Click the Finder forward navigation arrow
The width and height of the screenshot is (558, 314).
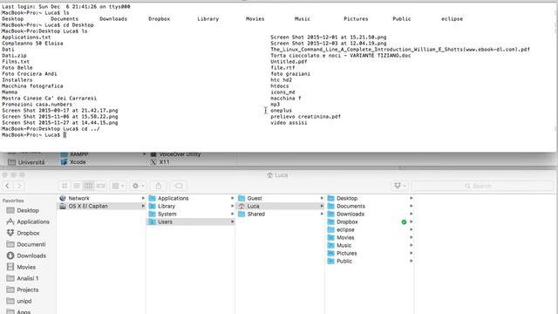19,186
